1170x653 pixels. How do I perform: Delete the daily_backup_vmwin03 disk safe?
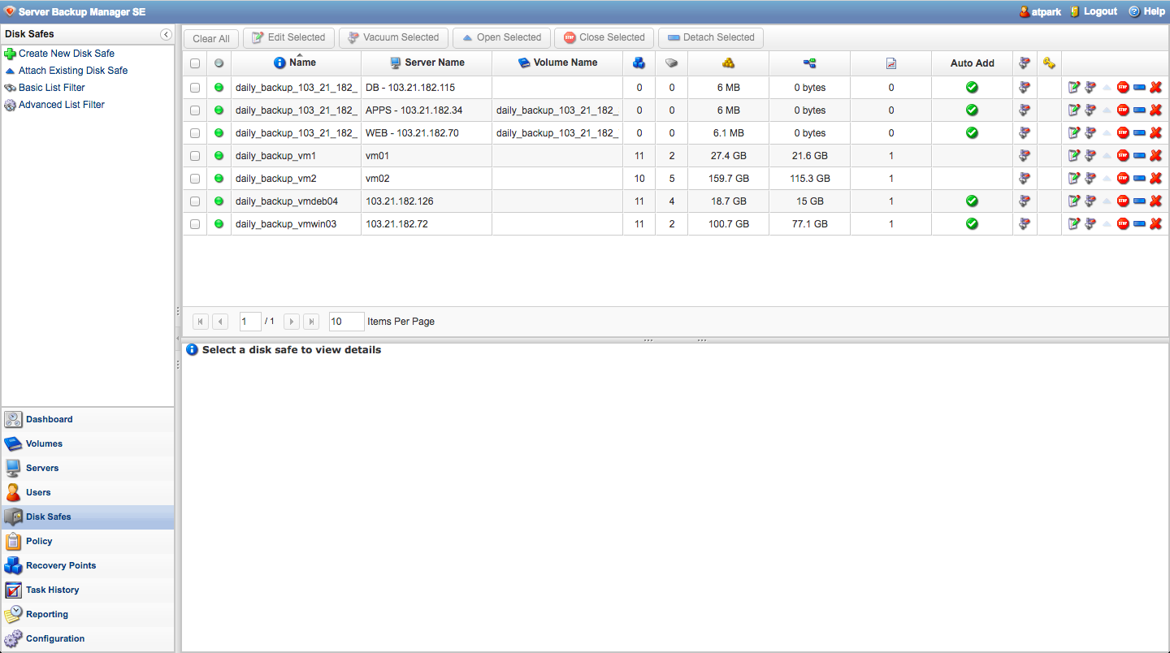point(1155,224)
